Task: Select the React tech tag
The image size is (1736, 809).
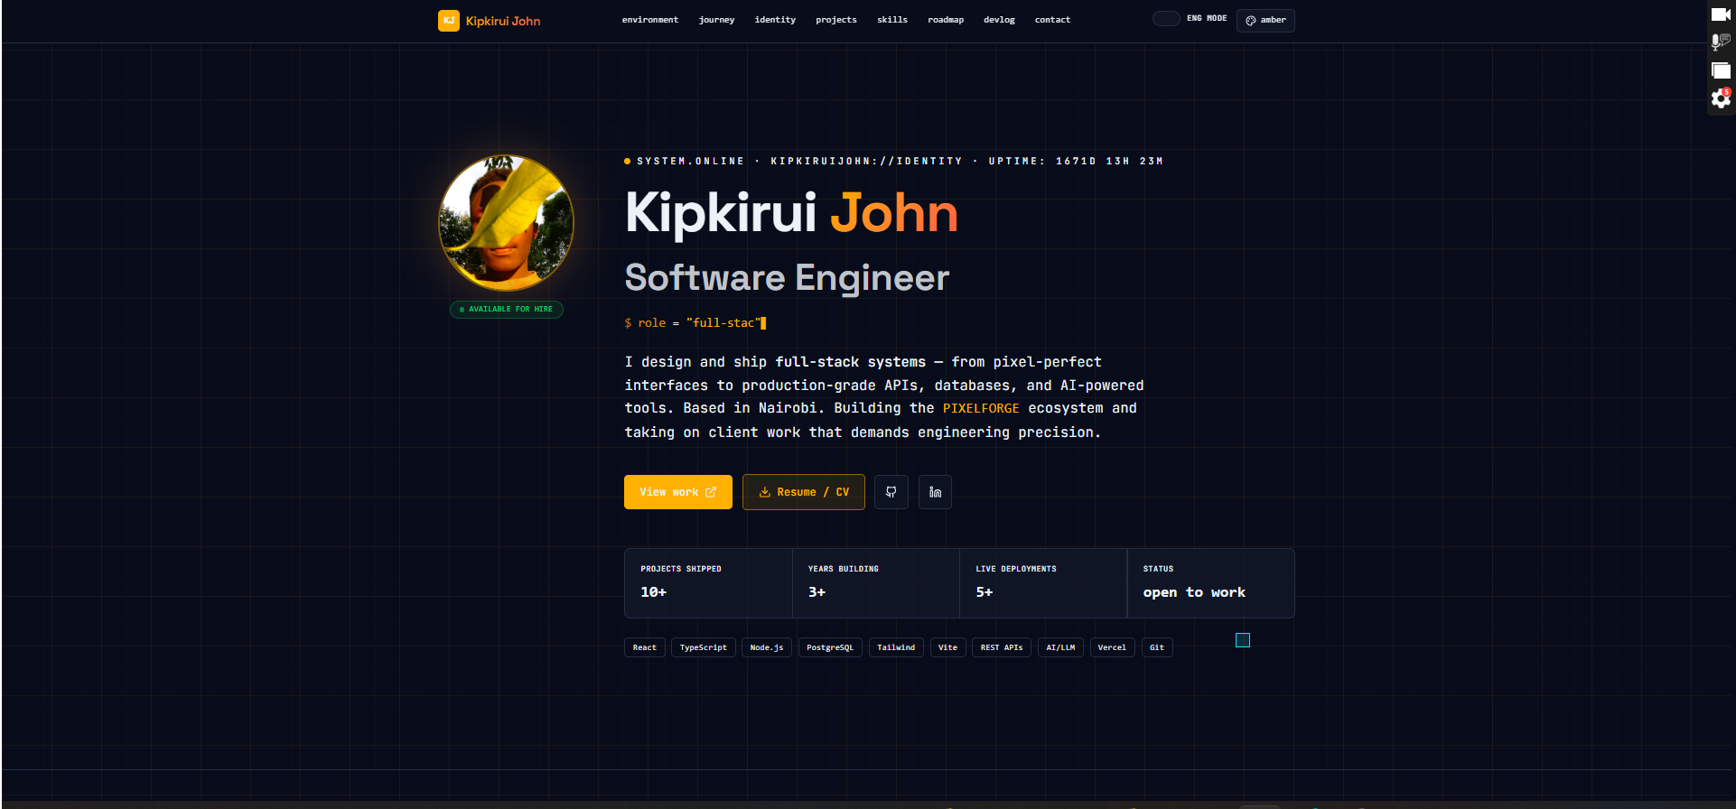Action: point(645,647)
